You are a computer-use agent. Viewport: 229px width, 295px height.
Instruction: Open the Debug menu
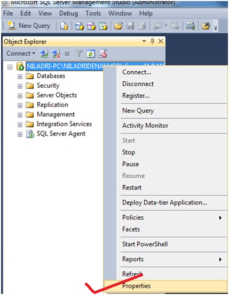[68, 13]
